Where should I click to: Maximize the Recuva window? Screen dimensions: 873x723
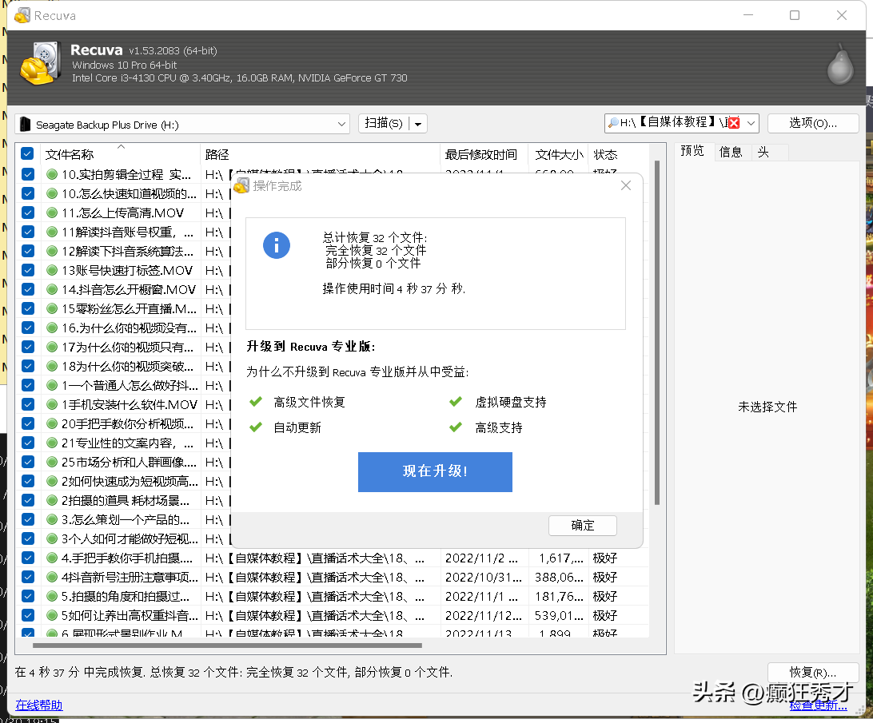pyautogui.click(x=795, y=16)
